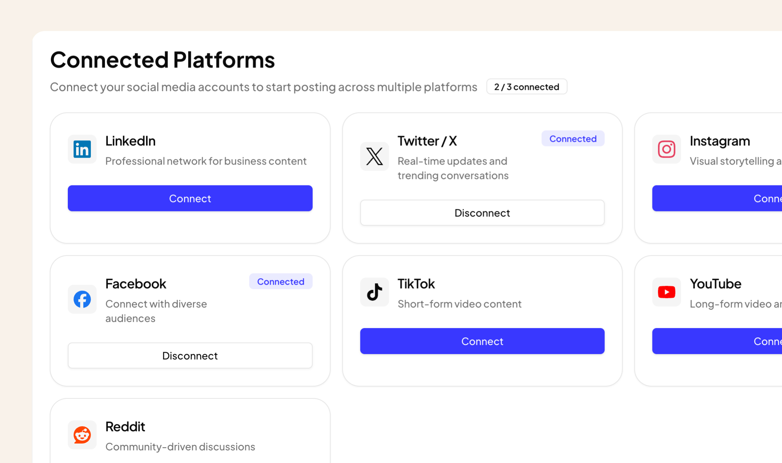
Task: Click the Connected badge on Facebook card
Action: tap(281, 281)
